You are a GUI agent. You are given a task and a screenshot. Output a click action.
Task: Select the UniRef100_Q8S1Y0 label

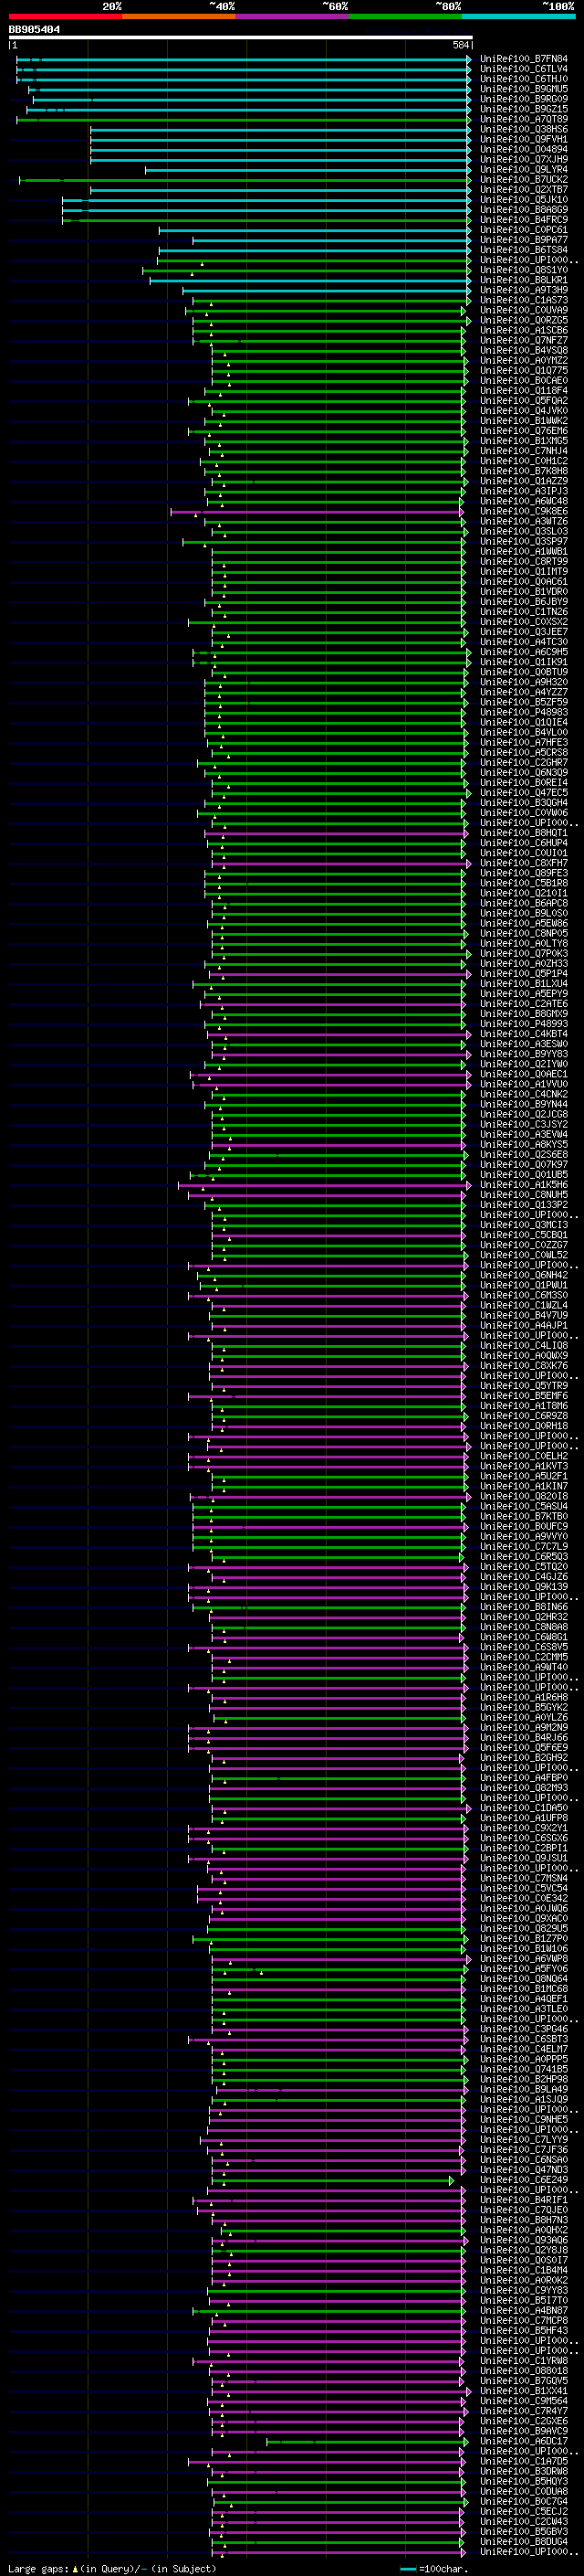point(524,270)
